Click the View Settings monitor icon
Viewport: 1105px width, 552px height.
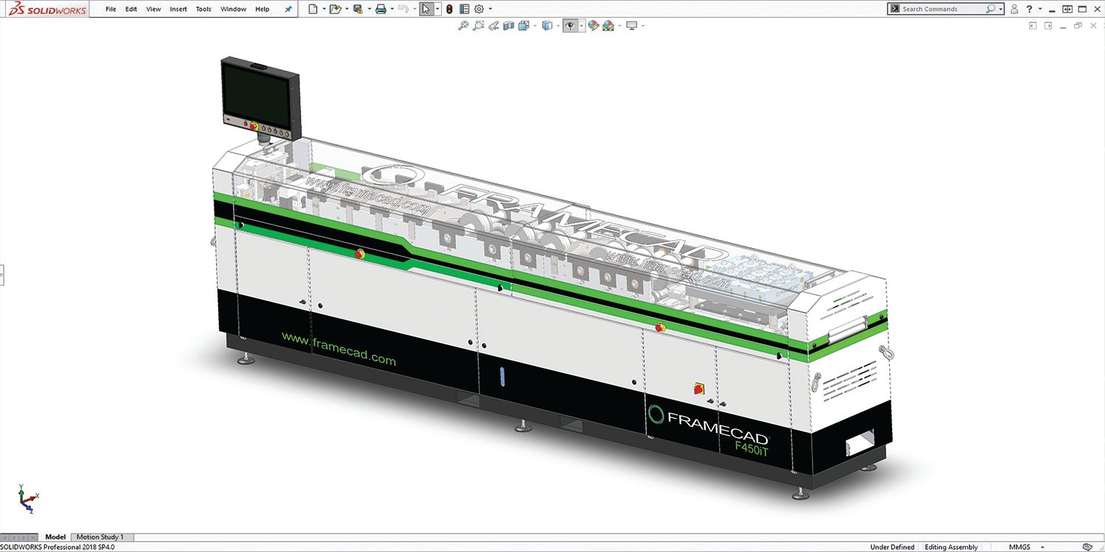(631, 26)
